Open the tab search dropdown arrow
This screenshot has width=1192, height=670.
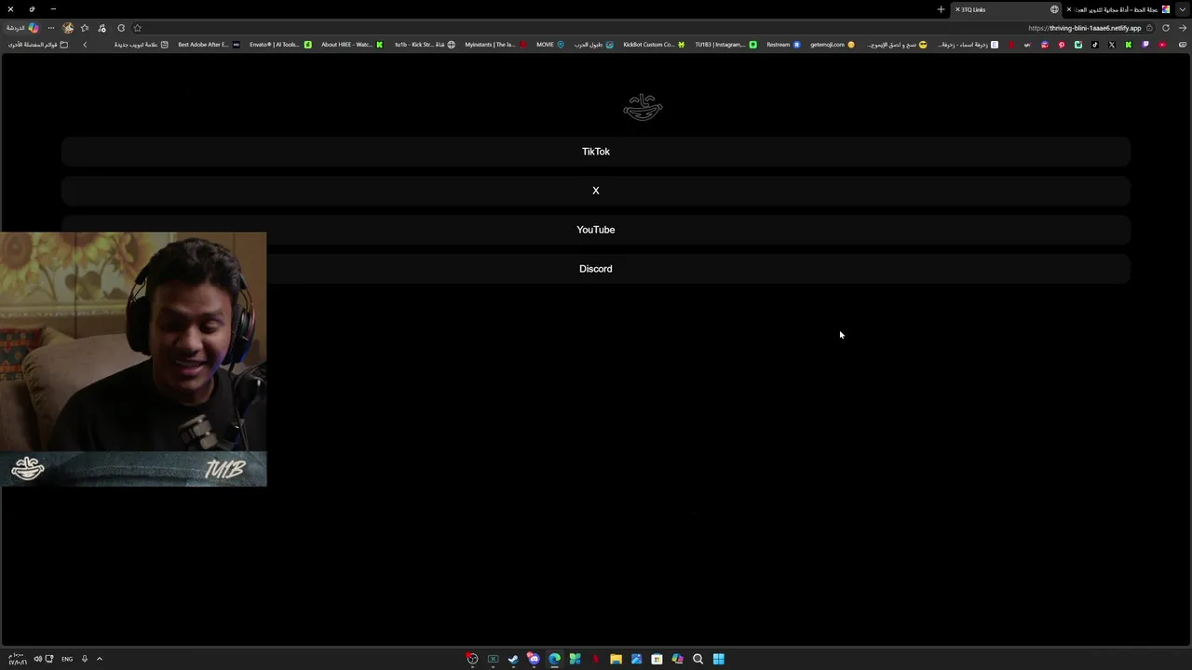tap(1182, 9)
